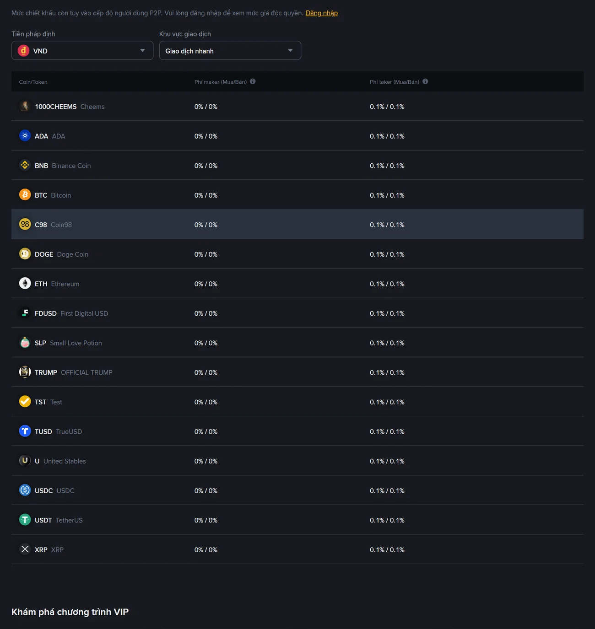This screenshot has height=629, width=595.
Task: Click the Doge Coin name text
Action: 73,254
